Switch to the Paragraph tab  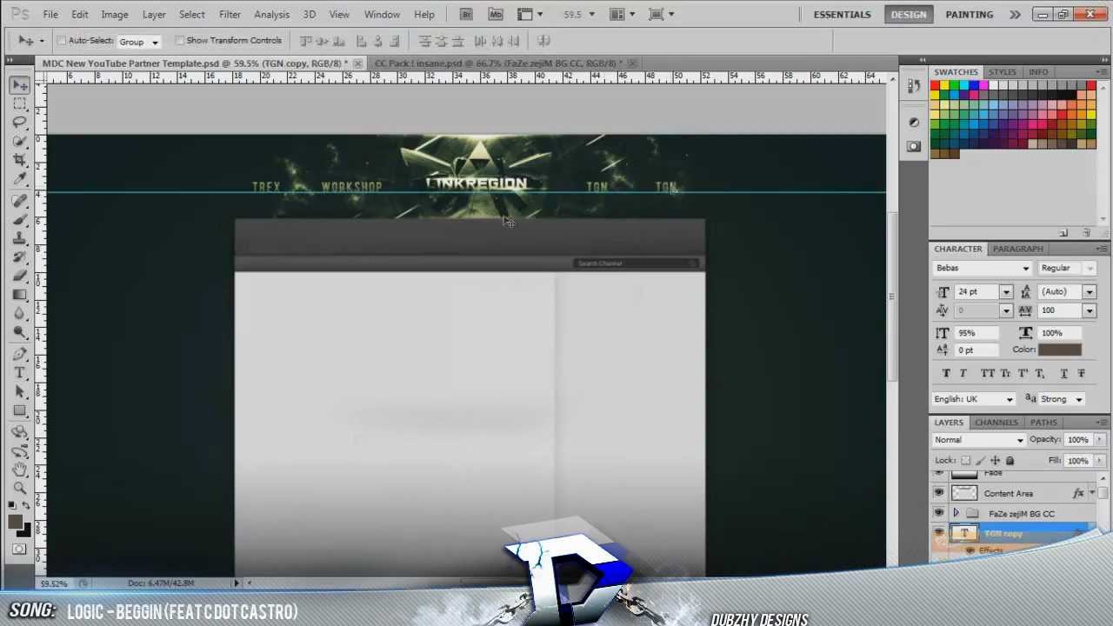(1017, 249)
